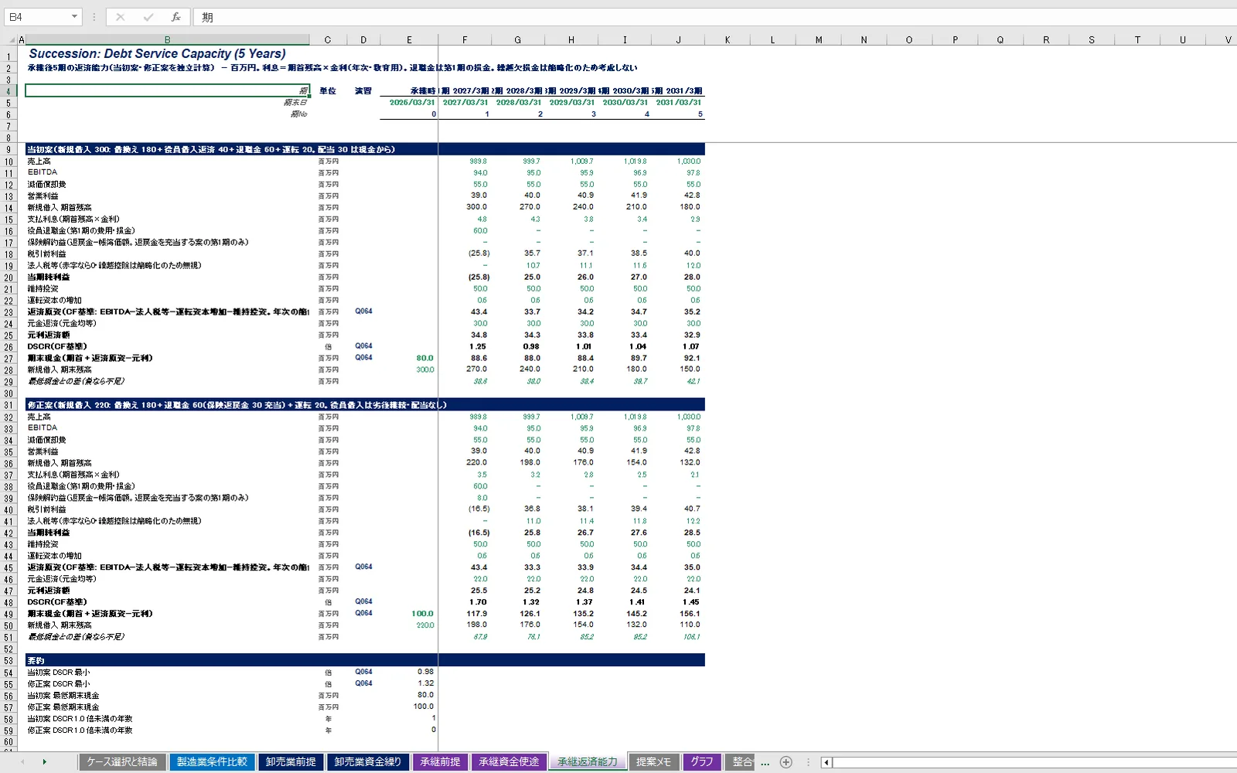The image size is (1237, 773).
Task: Select column T header
Action: point(1137,40)
